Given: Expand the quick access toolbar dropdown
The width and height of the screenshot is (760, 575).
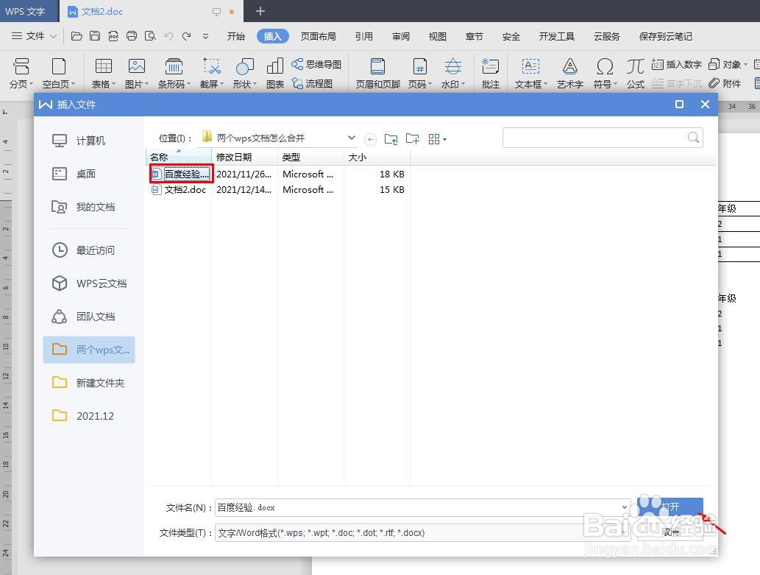Looking at the screenshot, I should point(205,36).
